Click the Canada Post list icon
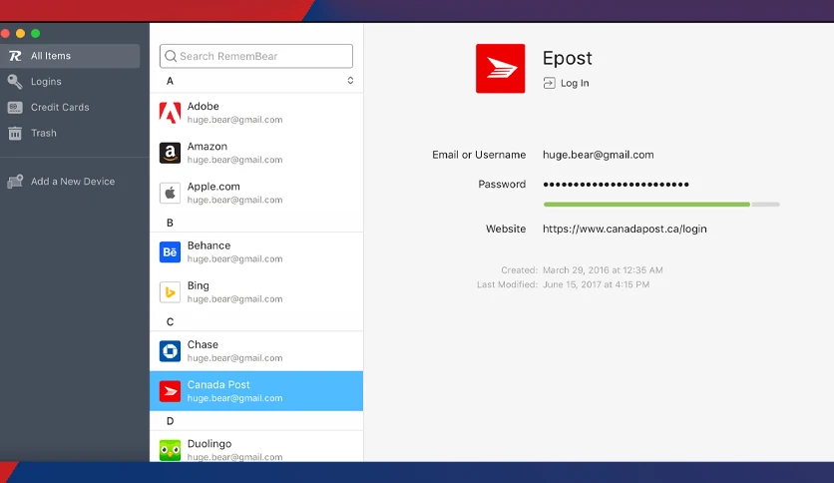This screenshot has height=483, width=834. pos(171,391)
